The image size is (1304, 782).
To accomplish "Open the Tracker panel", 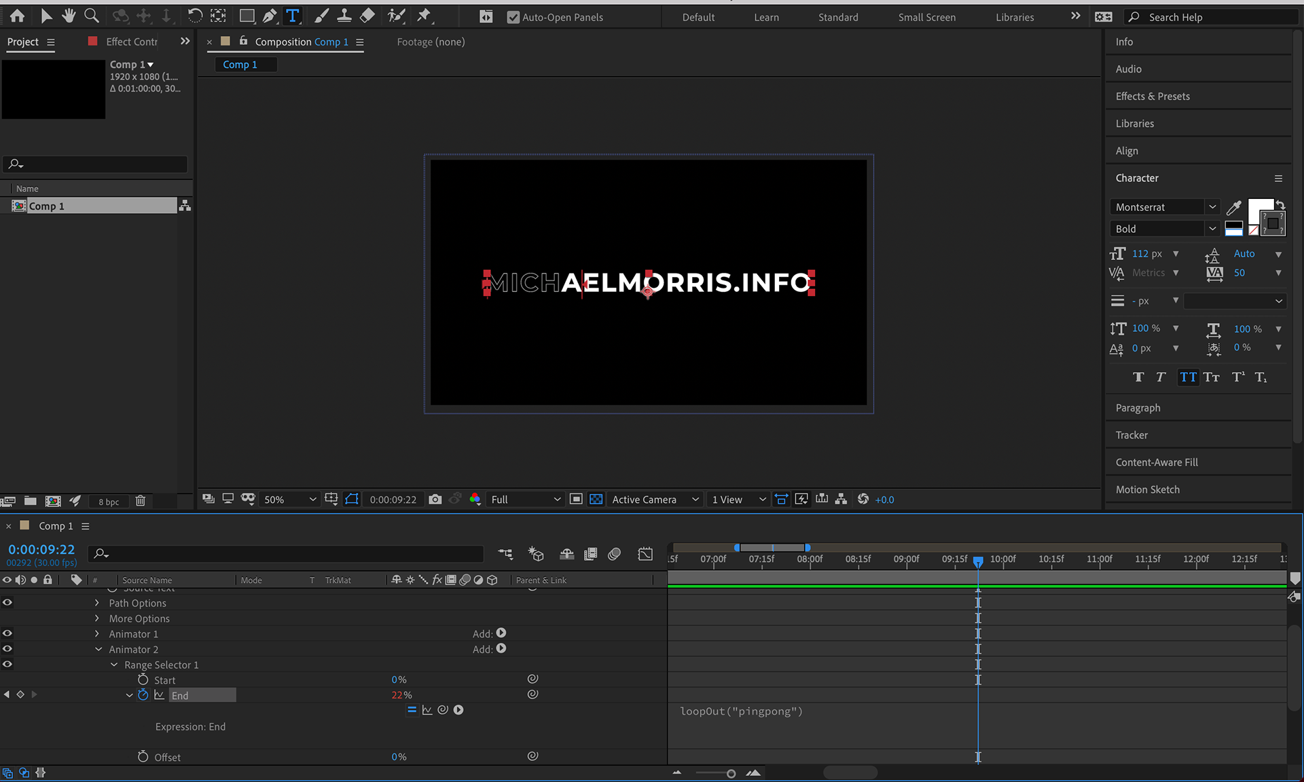I will point(1131,435).
